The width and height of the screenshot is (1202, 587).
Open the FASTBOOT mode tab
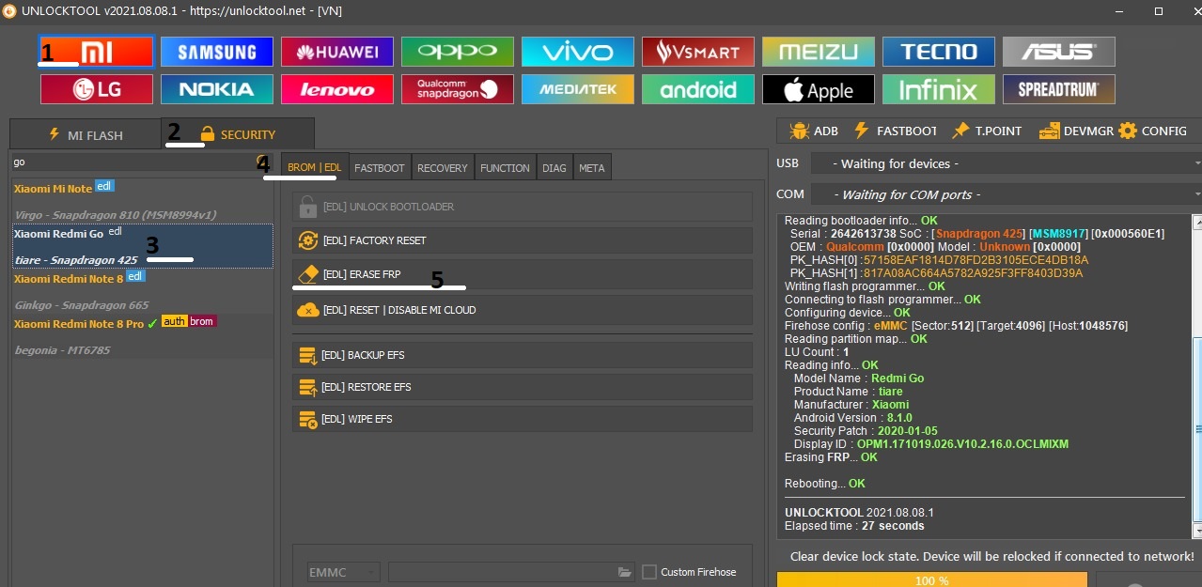pyautogui.click(x=380, y=168)
